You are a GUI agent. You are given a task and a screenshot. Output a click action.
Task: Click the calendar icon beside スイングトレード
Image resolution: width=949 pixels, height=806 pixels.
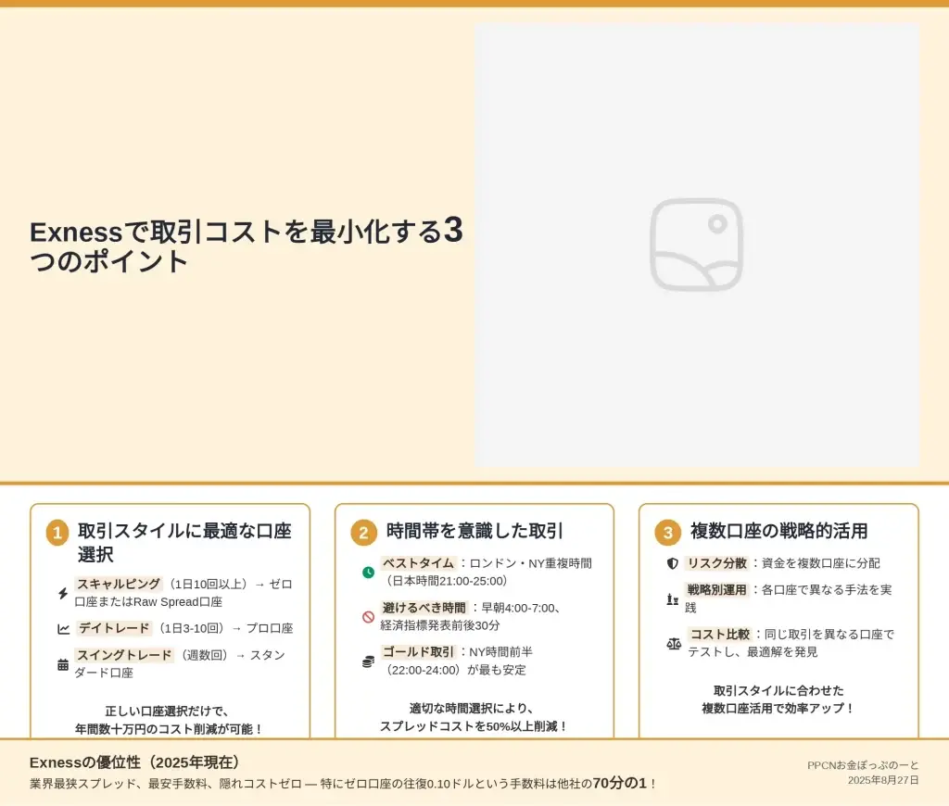point(63,664)
